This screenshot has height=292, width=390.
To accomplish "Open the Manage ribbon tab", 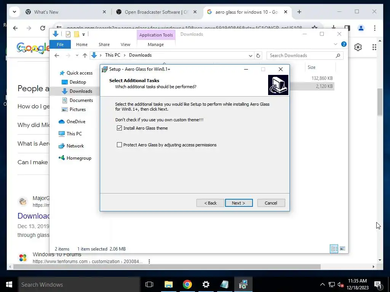I will click(x=156, y=44).
